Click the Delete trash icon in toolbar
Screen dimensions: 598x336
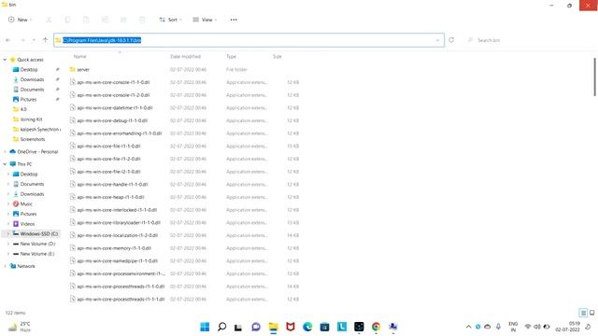tap(142, 20)
